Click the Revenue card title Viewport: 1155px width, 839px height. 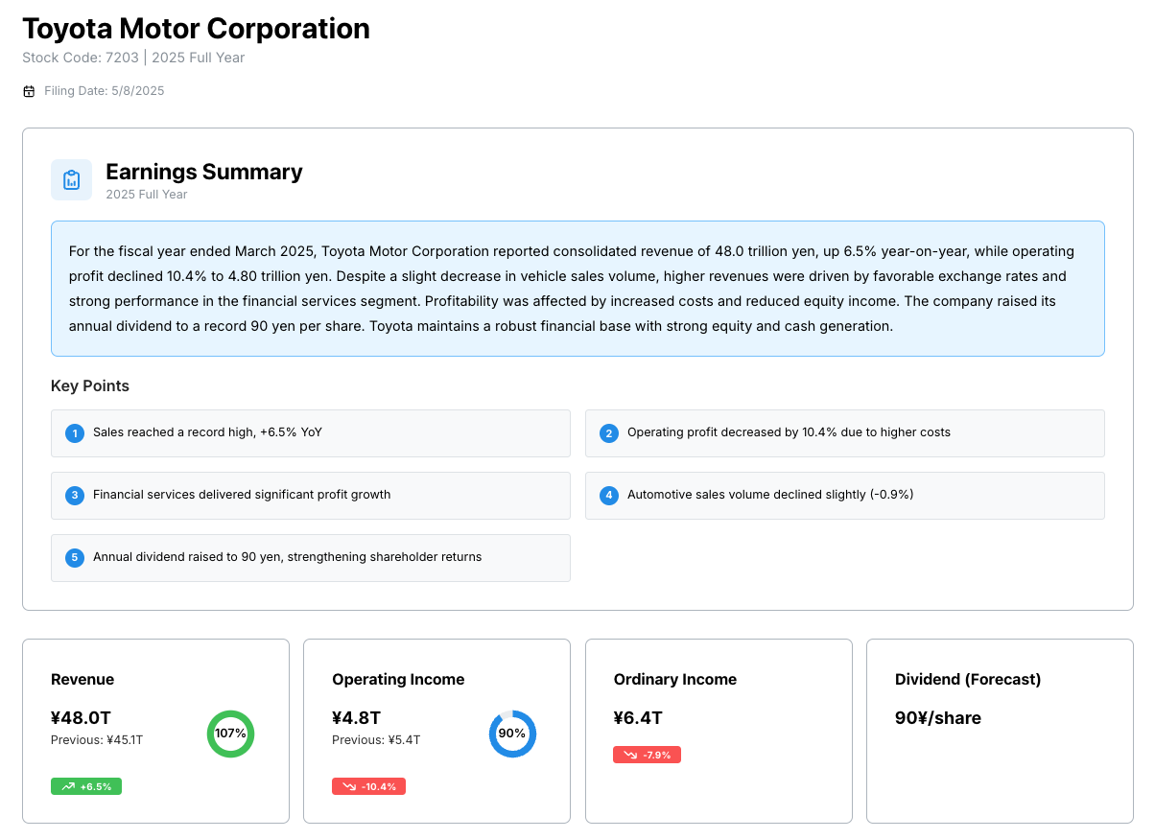[82, 680]
